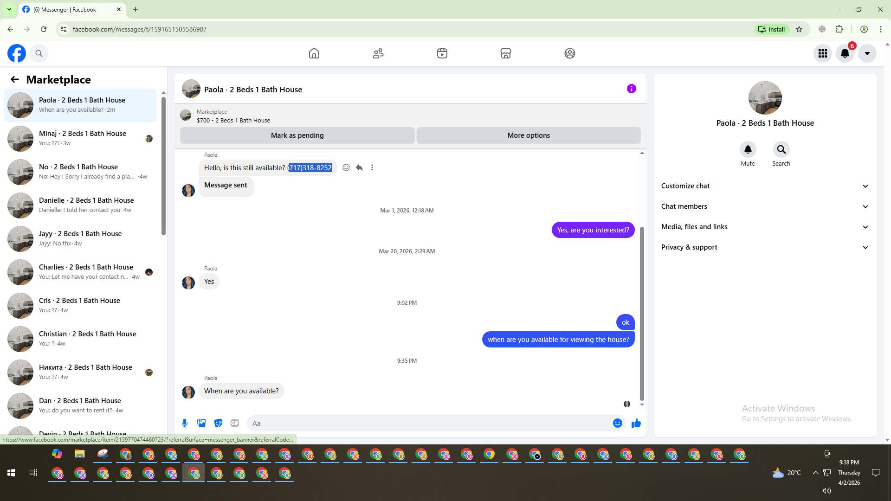This screenshot has width=891, height=501.
Task: Open the Paola conversation in the list
Action: 80,105
